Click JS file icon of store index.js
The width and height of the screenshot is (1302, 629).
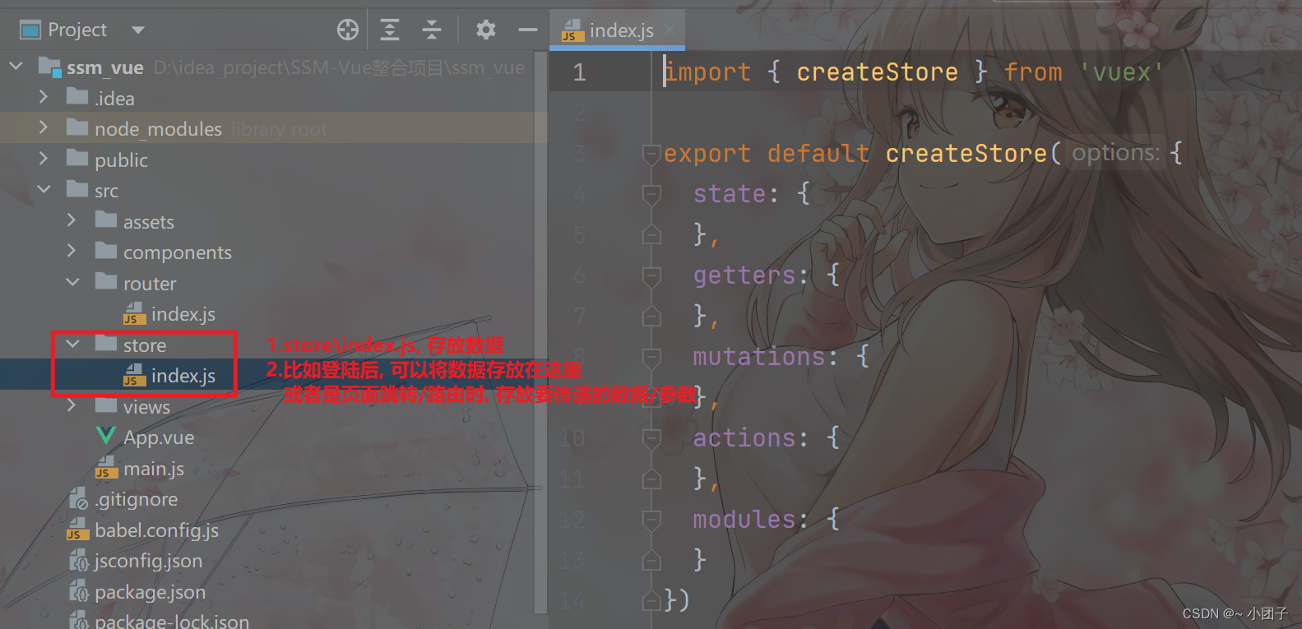pyautogui.click(x=134, y=375)
